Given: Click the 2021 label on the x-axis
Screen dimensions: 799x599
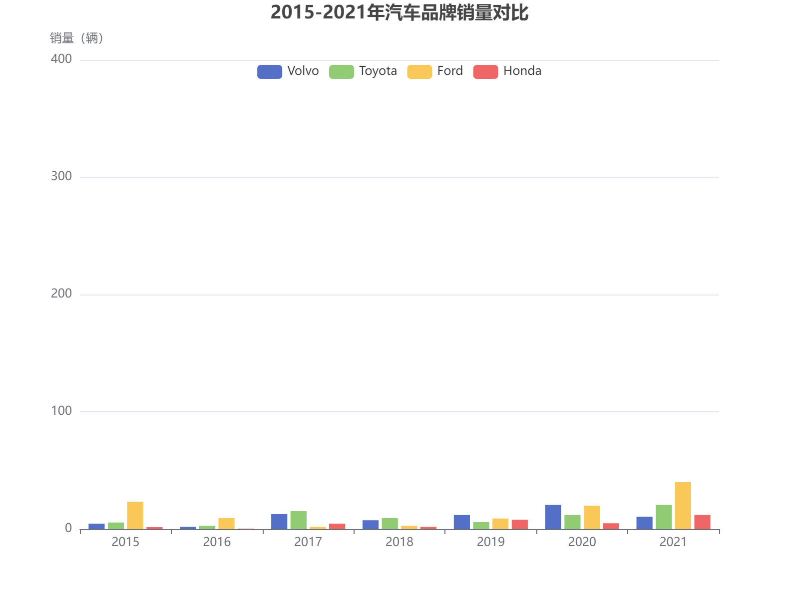Looking at the screenshot, I should [x=674, y=542].
